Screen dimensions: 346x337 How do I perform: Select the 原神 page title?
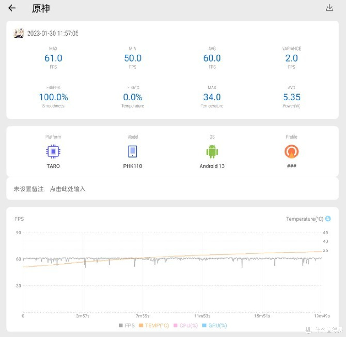[41, 8]
